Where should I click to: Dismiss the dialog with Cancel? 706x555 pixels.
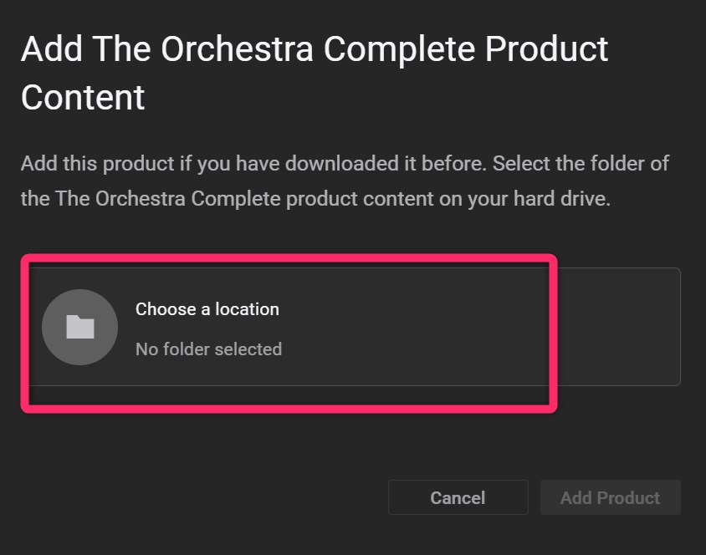coord(458,497)
